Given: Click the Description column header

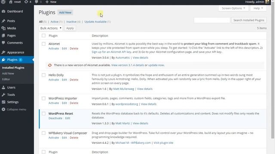Looking at the screenshot, I should coord(100,36).
